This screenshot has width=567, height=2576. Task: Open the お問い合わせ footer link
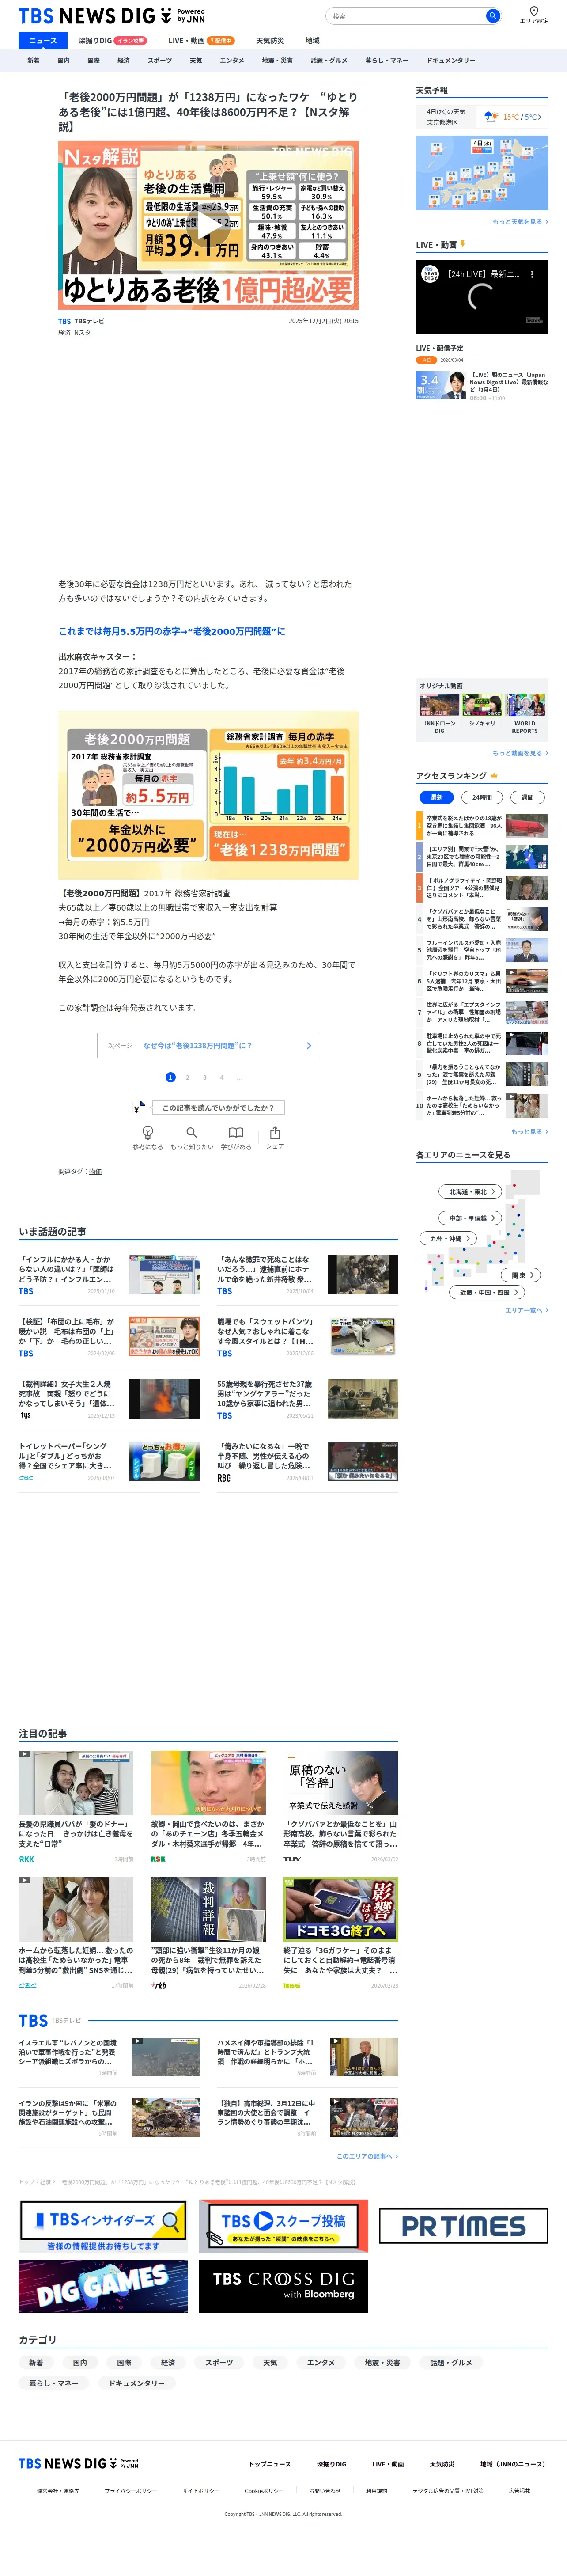click(325, 2491)
